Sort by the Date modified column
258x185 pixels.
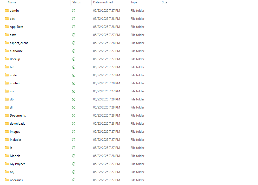tap(103, 2)
